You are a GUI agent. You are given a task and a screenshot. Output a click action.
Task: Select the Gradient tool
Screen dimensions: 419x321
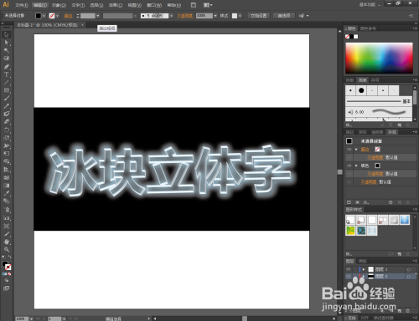tap(7, 186)
